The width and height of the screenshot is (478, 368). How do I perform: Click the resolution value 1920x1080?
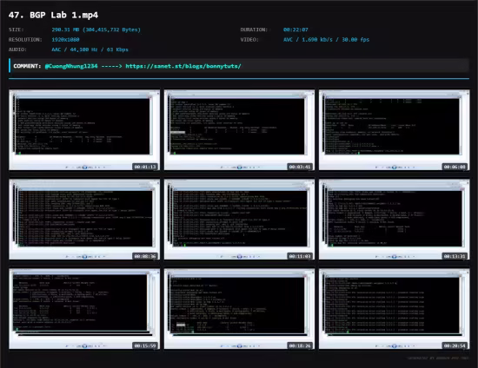pyautogui.click(x=65, y=40)
